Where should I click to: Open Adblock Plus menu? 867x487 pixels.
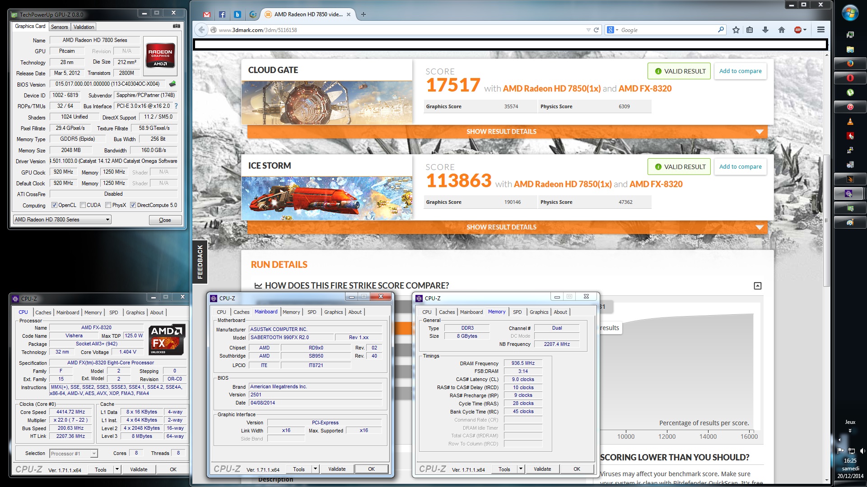(x=800, y=30)
